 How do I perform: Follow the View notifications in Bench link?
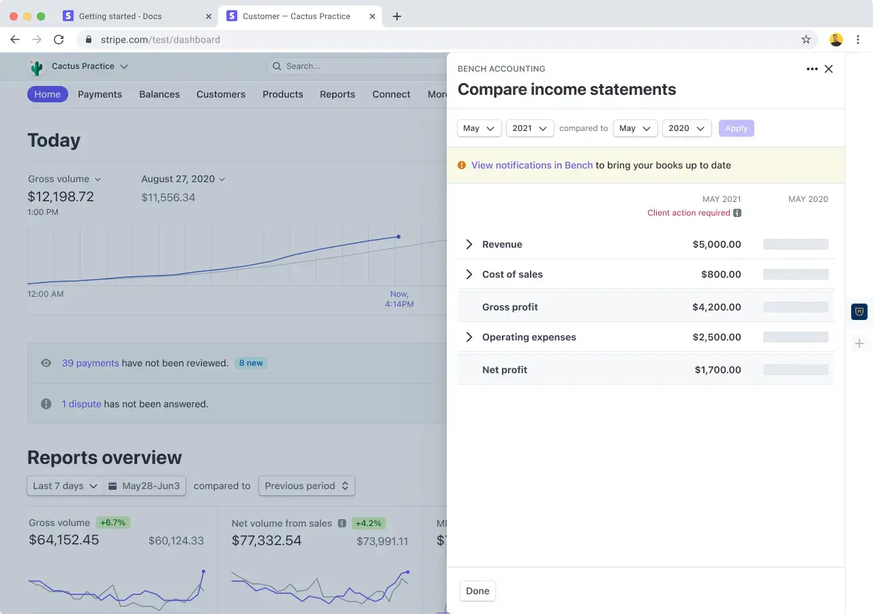532,165
